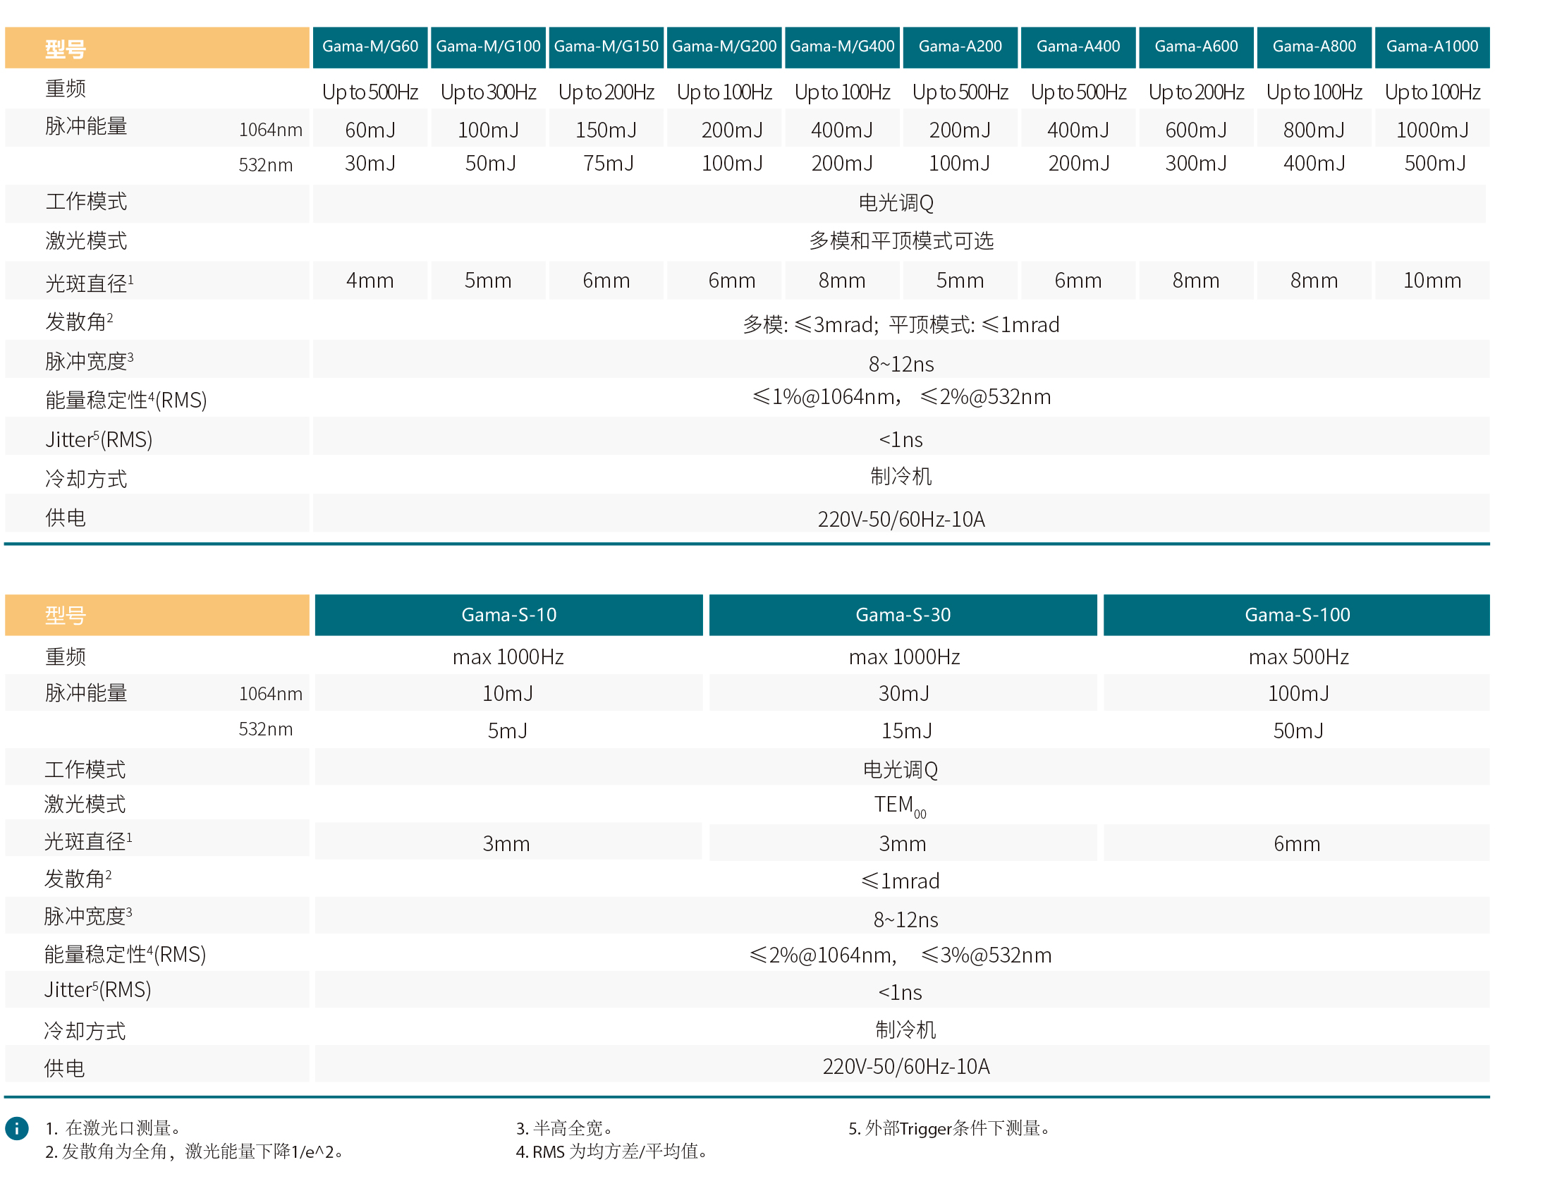1550x1198 pixels.
Task: Click the orange 型号 header in bottom table
Action: point(157,615)
